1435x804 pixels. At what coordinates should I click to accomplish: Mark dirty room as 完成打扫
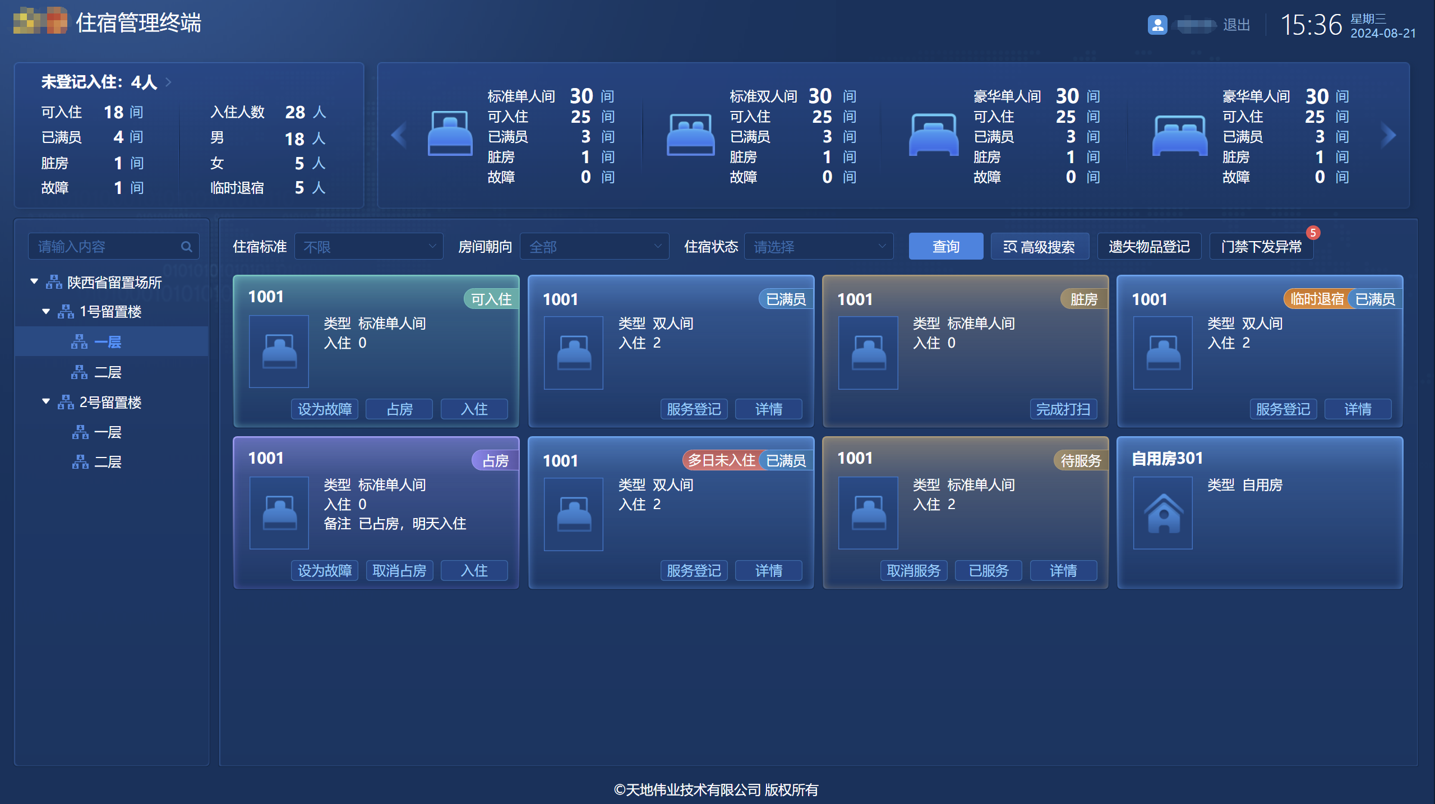[1064, 409]
